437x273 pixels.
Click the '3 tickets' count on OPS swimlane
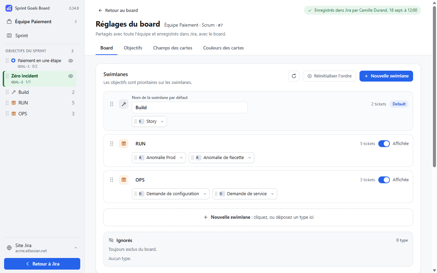click(368, 180)
